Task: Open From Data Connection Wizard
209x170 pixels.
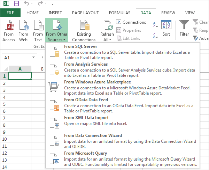Action: click(x=123, y=141)
